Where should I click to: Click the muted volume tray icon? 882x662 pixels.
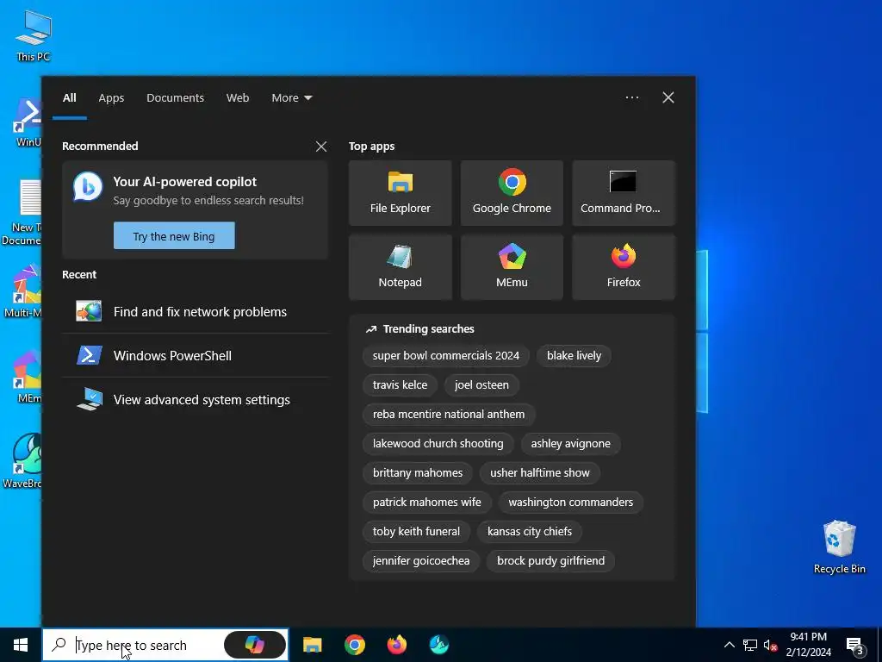pyautogui.click(x=770, y=645)
